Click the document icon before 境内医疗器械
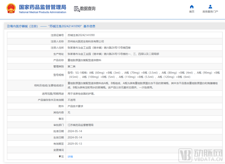This screenshot has width=225, height=164. coord(8,26)
